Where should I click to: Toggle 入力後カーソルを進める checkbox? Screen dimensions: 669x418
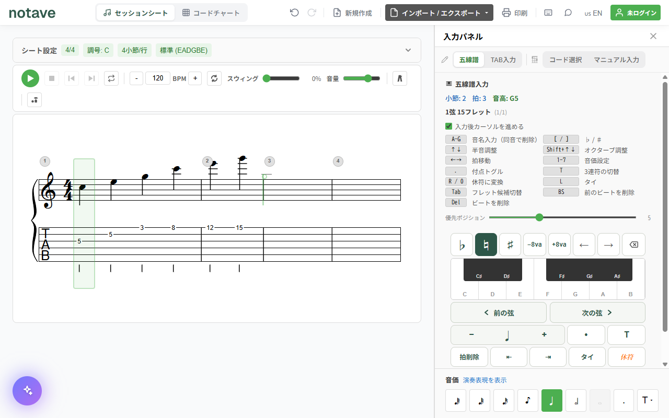click(448, 126)
